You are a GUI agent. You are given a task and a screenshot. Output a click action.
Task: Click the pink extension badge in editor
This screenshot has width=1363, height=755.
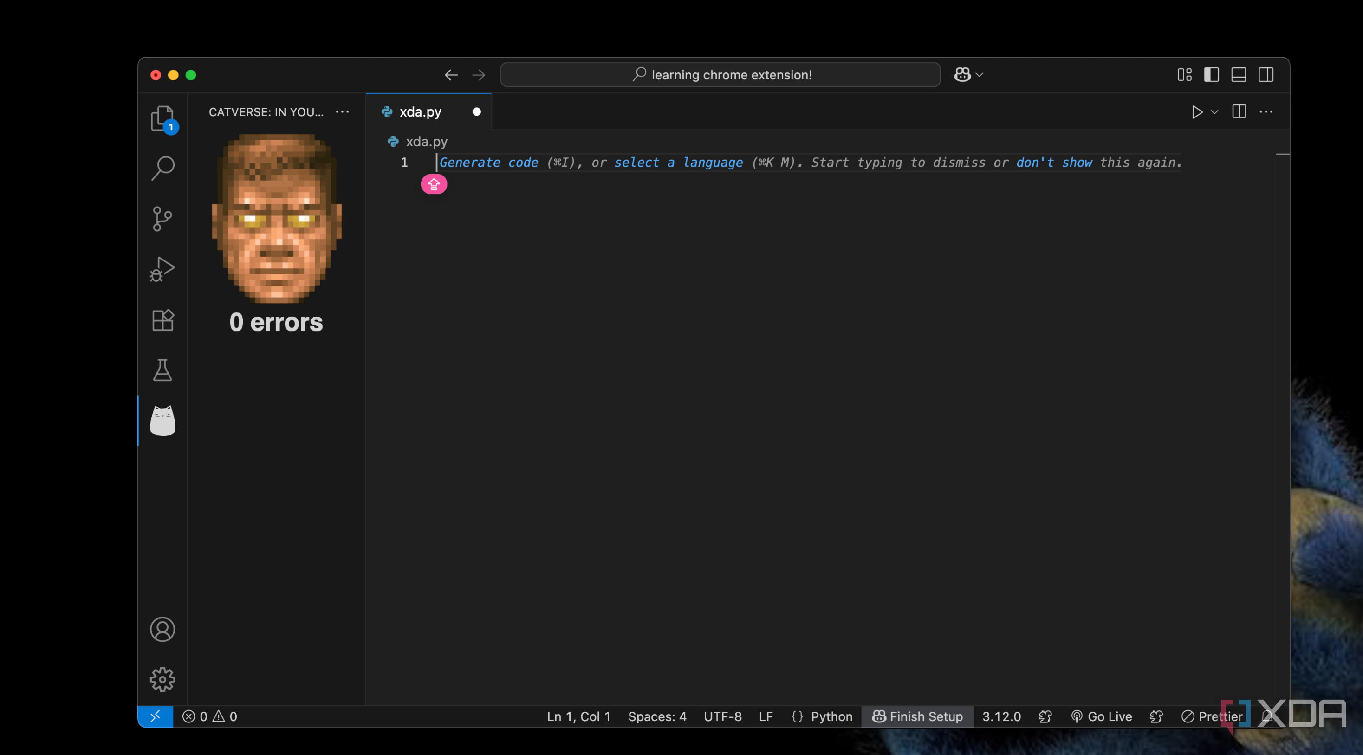(x=434, y=184)
